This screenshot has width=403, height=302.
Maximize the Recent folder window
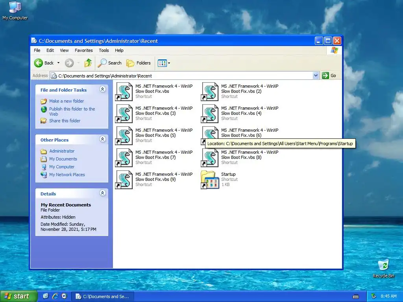328,41
